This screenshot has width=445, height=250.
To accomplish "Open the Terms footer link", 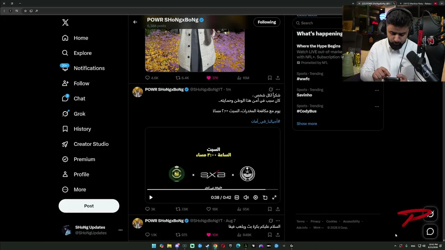I will coord(300,222).
